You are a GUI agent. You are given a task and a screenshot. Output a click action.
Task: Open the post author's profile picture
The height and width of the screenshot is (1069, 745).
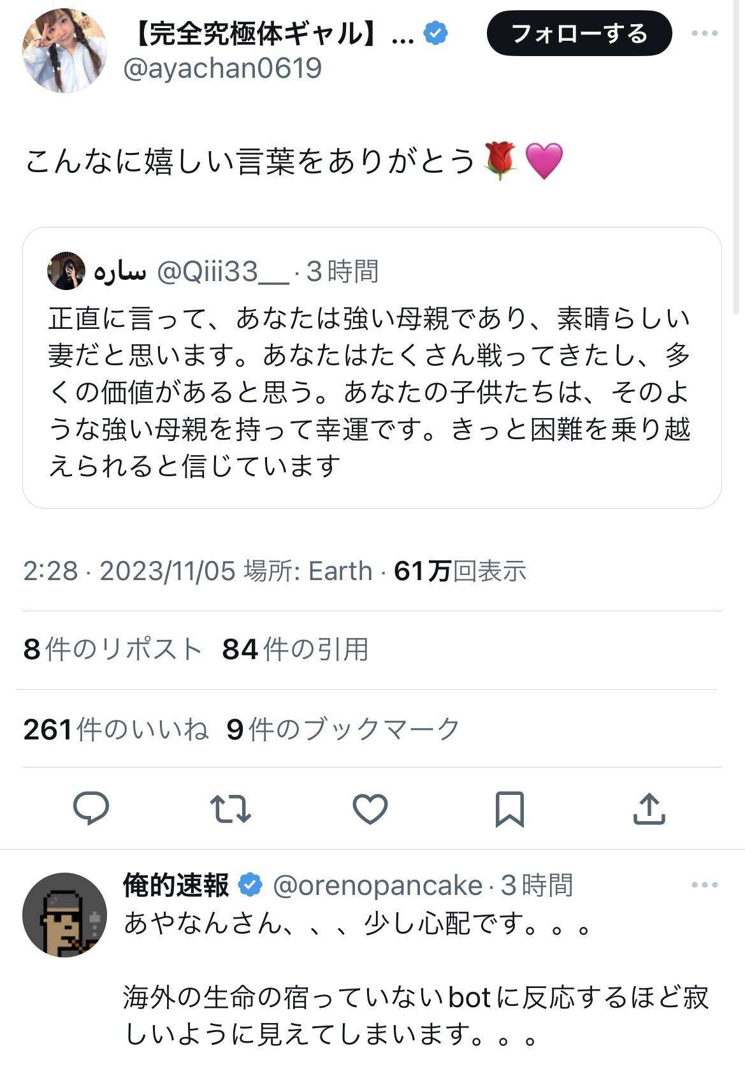[x=64, y=50]
